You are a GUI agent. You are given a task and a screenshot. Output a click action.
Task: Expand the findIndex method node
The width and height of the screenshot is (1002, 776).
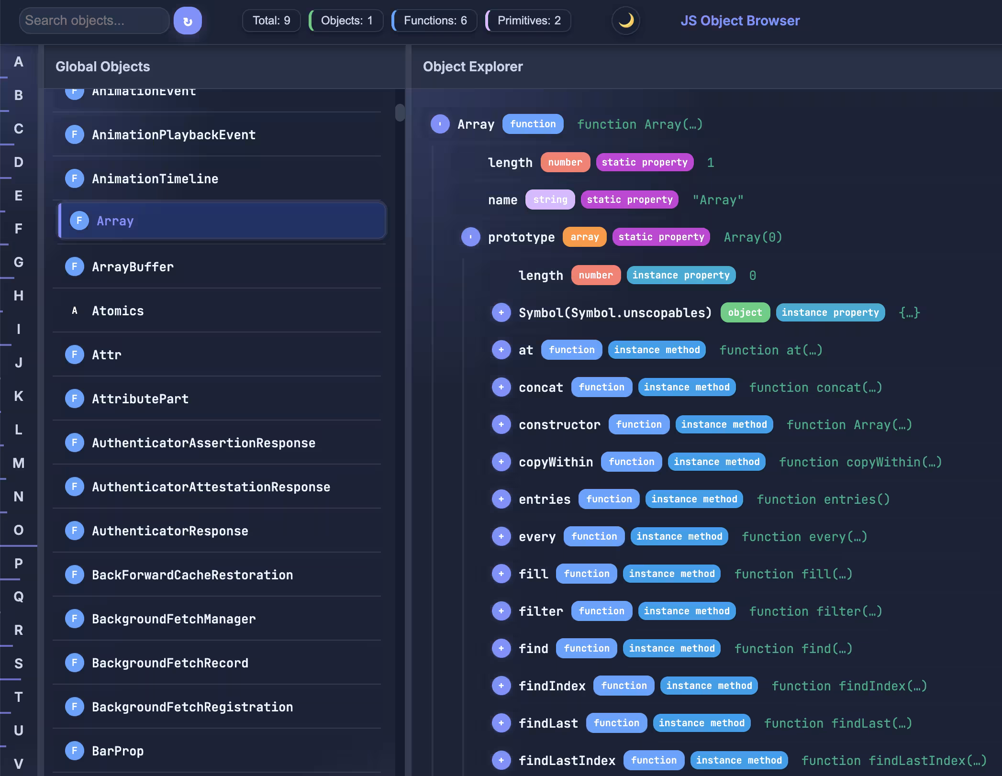coord(501,686)
